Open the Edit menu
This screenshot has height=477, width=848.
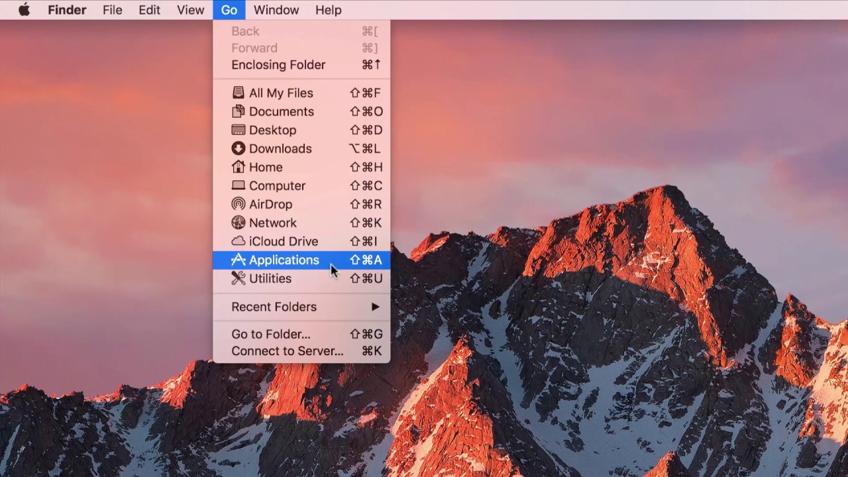coord(149,10)
